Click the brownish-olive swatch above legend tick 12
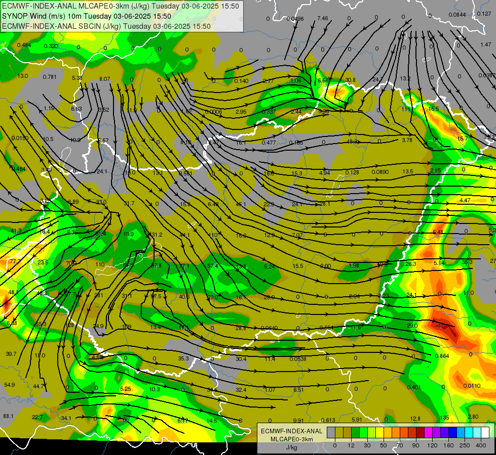This screenshot has width=496, height=455. pos(348,432)
